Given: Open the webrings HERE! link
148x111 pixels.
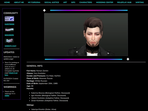Looking at the screenshot, I should click(x=7, y=96).
